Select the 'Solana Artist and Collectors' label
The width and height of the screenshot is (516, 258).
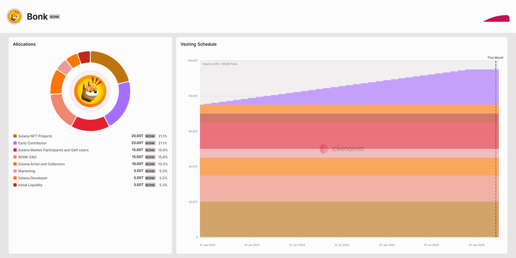click(x=41, y=164)
